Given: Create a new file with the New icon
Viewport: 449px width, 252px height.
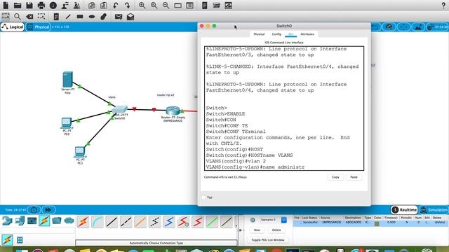Looking at the screenshot, I should [x=6, y=6].
